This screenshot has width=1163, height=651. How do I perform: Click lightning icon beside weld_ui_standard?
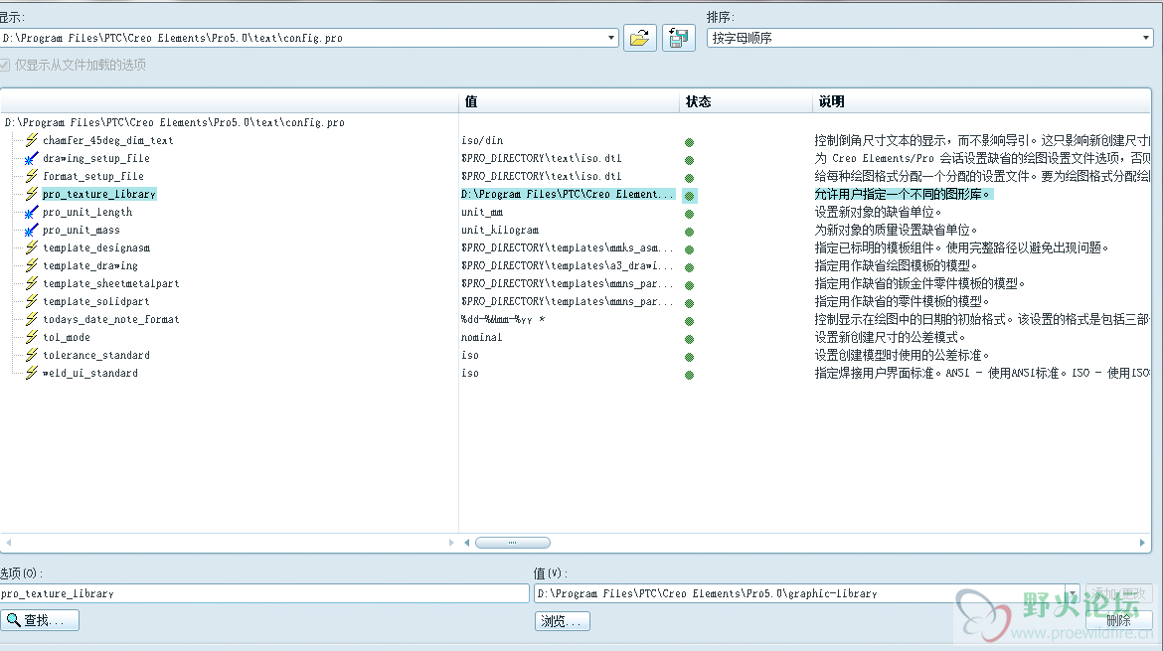pos(31,373)
